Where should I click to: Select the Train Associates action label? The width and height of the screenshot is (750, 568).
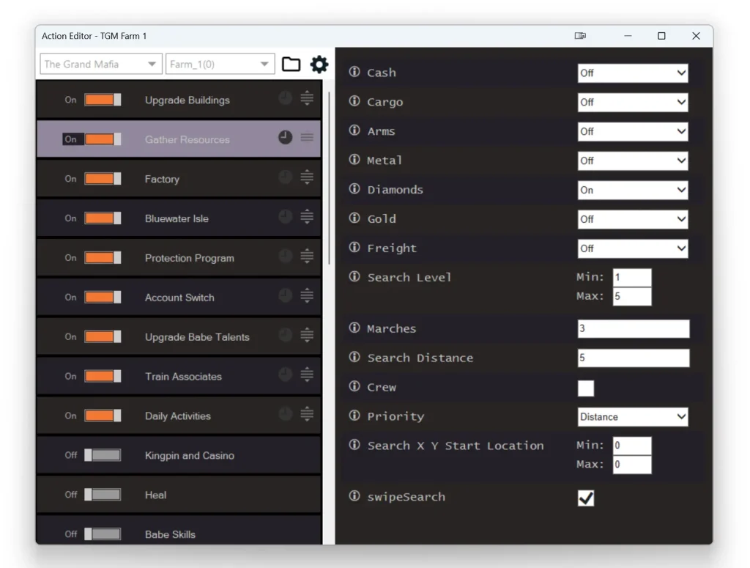pyautogui.click(x=183, y=376)
